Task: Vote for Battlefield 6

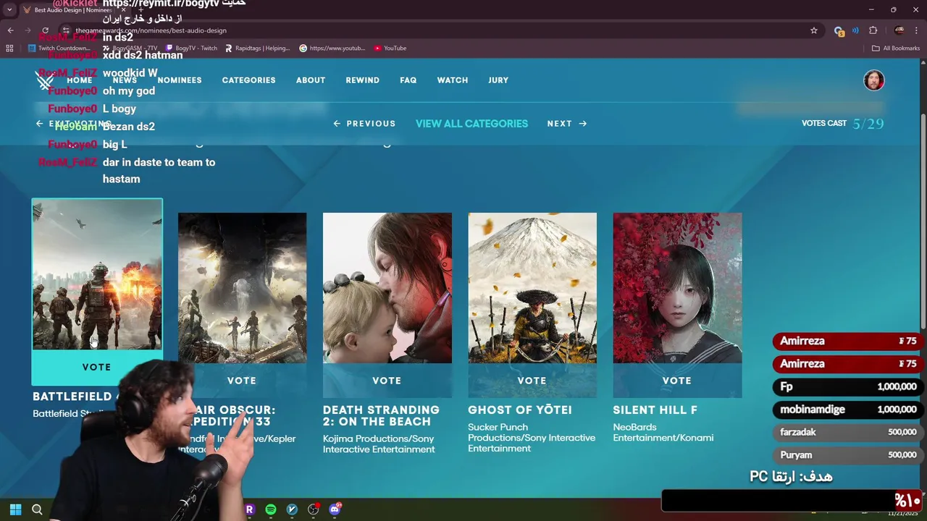Action: [x=97, y=368]
